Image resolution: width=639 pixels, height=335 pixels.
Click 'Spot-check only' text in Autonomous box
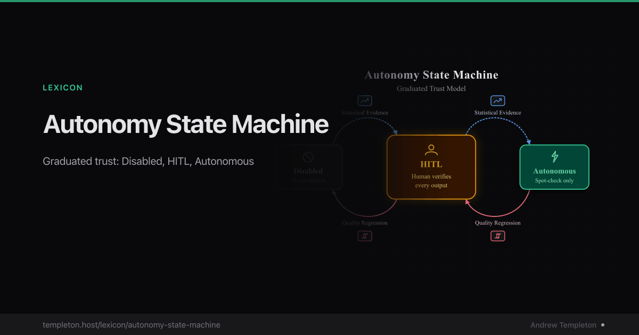click(554, 181)
